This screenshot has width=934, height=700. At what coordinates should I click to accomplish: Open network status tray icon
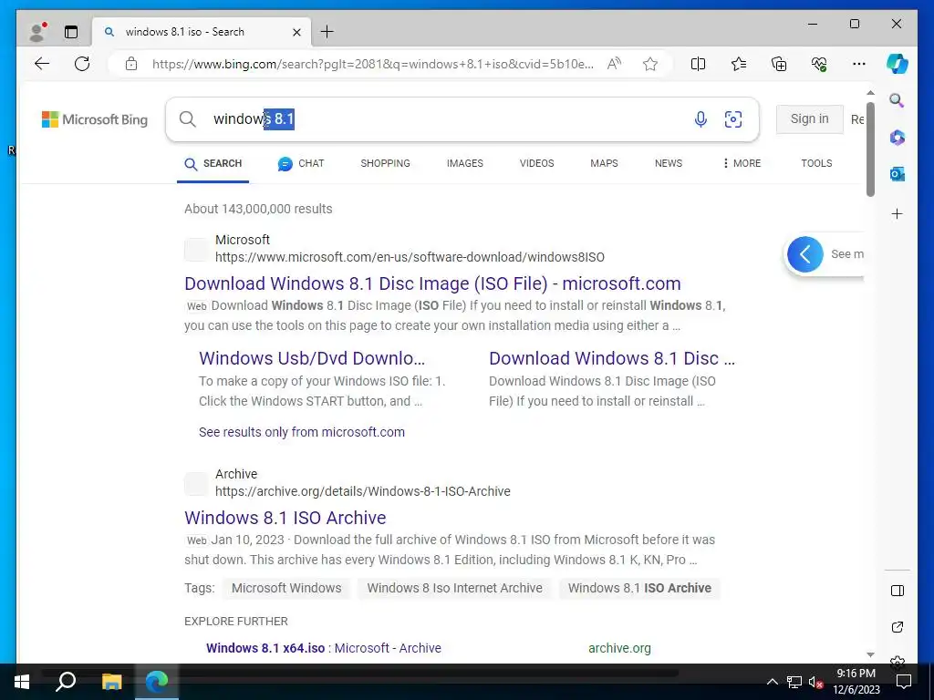[x=794, y=682]
